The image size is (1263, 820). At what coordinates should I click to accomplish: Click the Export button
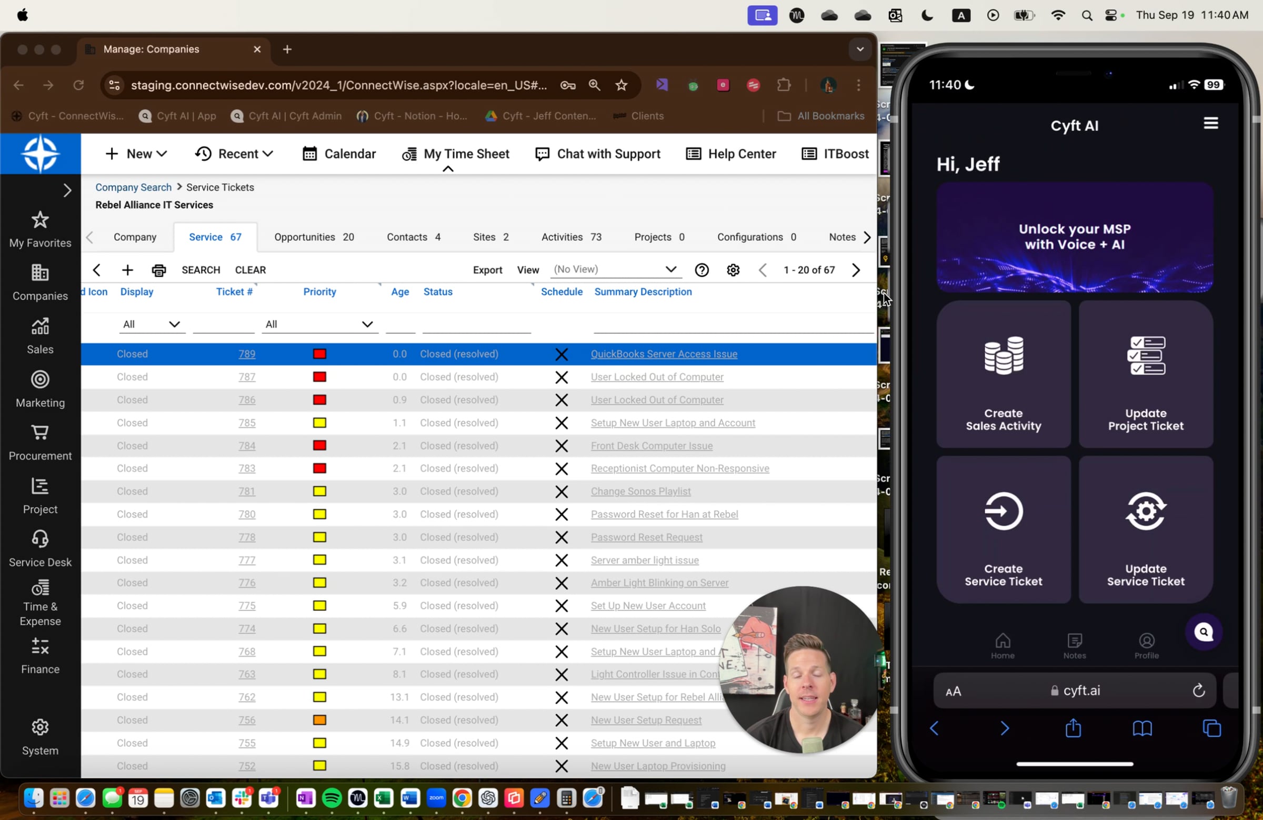point(487,270)
